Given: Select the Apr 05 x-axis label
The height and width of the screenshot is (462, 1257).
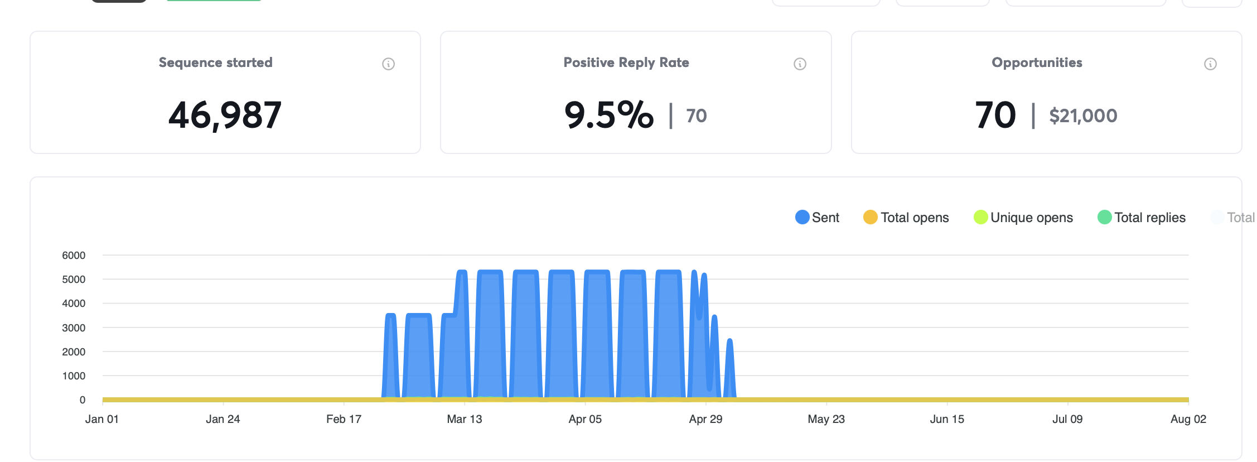Looking at the screenshot, I should (x=585, y=419).
